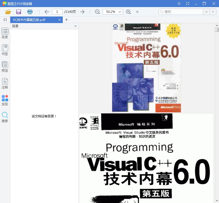This screenshot has height=203, width=219.
Task: Open the title bar menu icon
Action: coord(179,4)
